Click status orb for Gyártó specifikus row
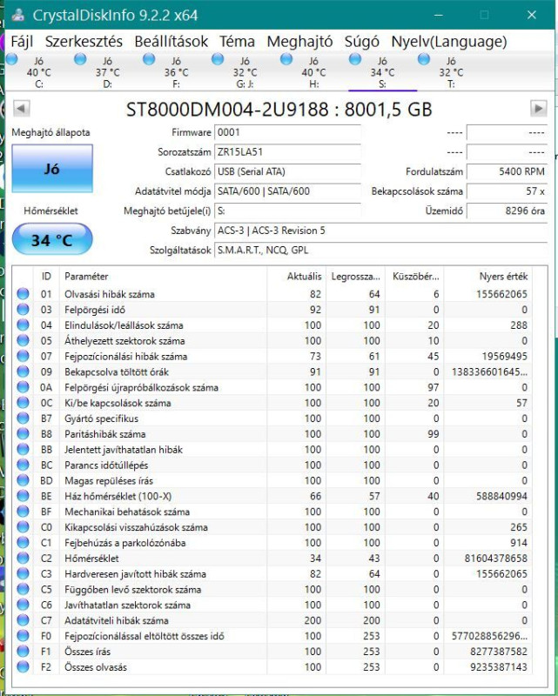Screen dimensions: 558x696 point(23,418)
